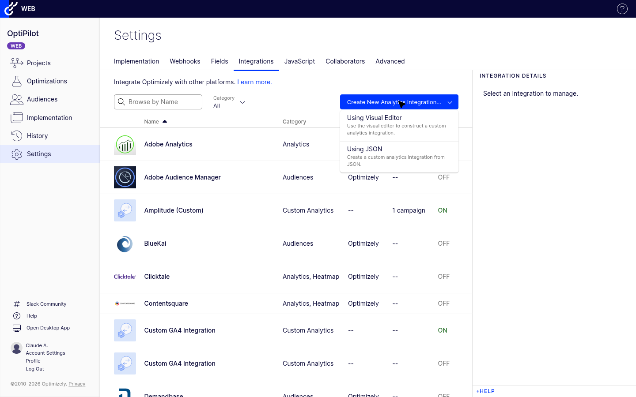Click the Implementation window icon

coord(17,118)
